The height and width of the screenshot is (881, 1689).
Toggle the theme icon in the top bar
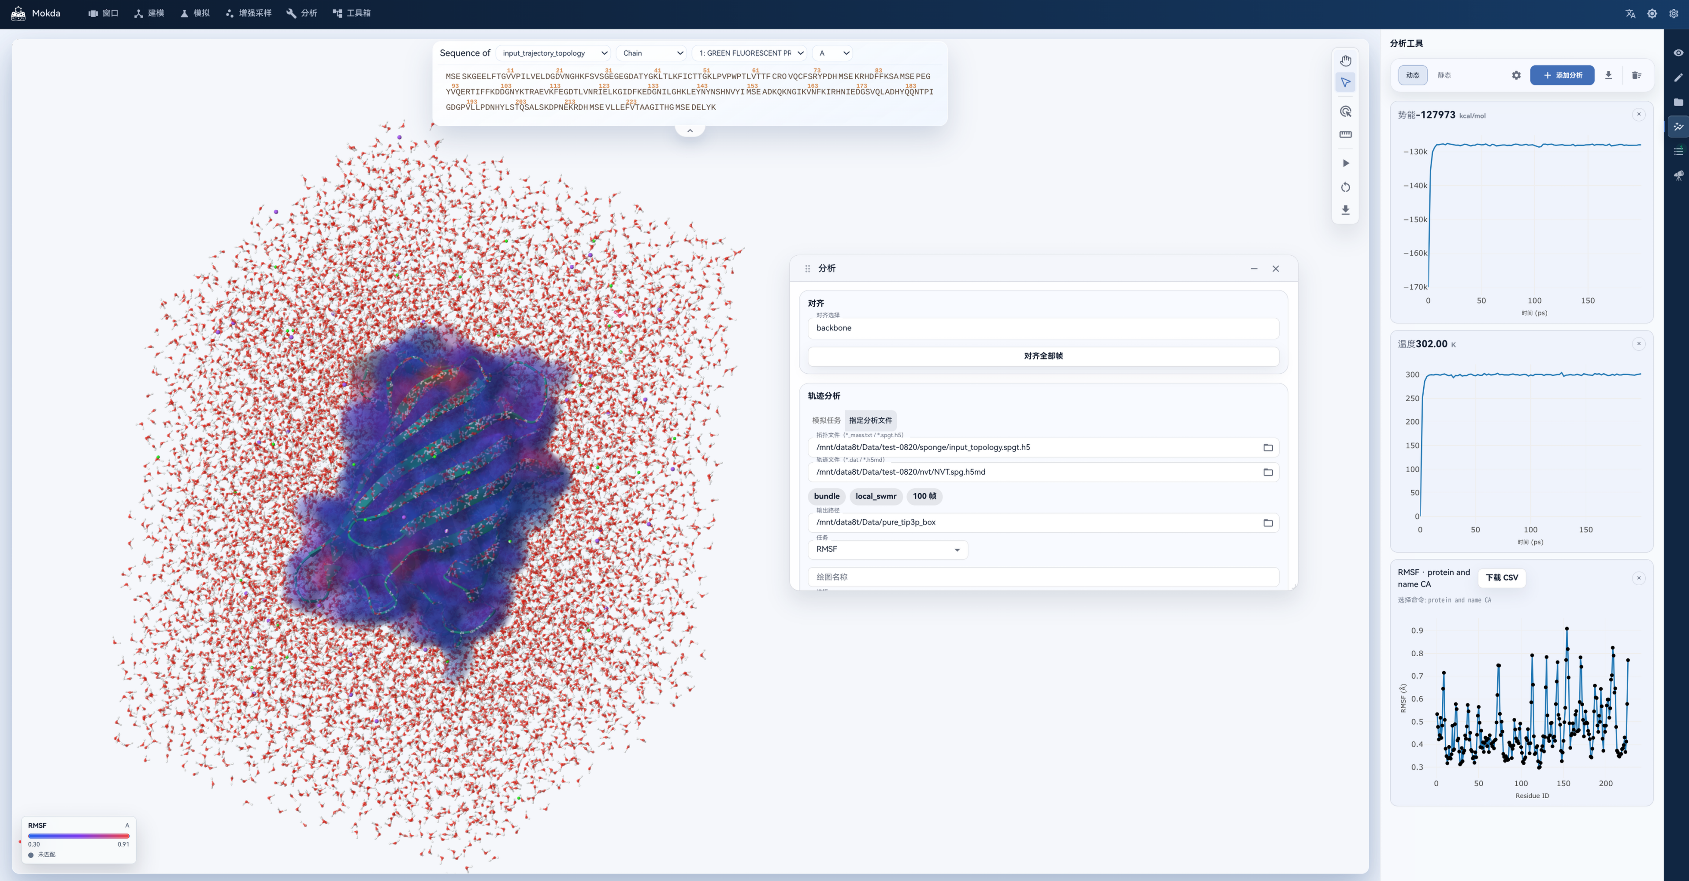coord(1652,14)
